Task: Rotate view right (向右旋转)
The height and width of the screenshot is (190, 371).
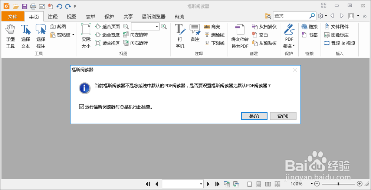Action: click(x=135, y=43)
